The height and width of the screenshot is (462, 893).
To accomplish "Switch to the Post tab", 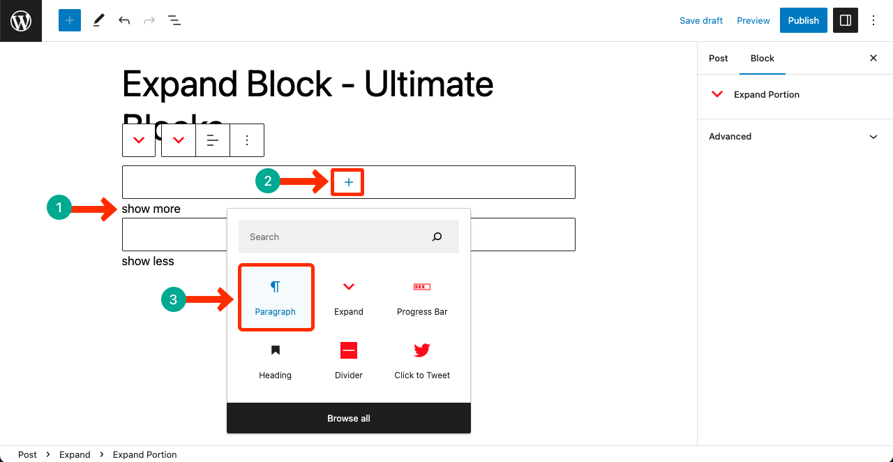I will 718,59.
